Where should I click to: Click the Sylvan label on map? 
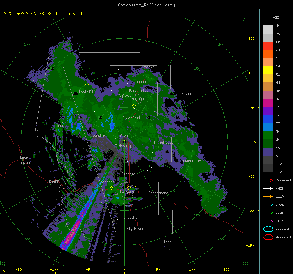point(125,96)
